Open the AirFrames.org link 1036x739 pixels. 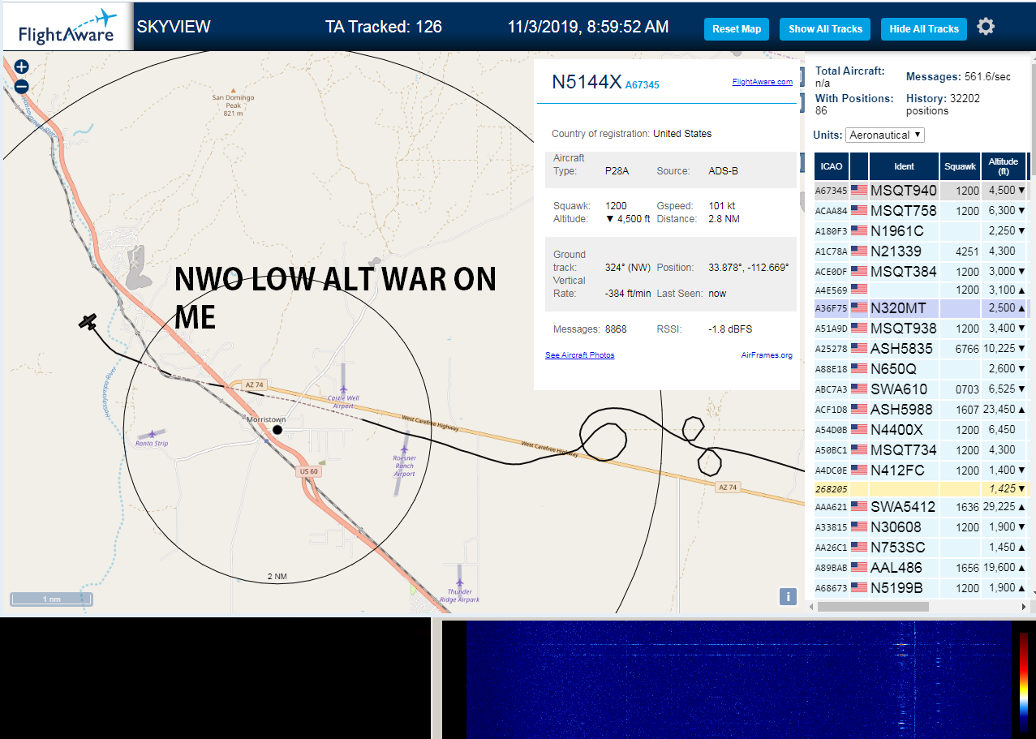[767, 355]
